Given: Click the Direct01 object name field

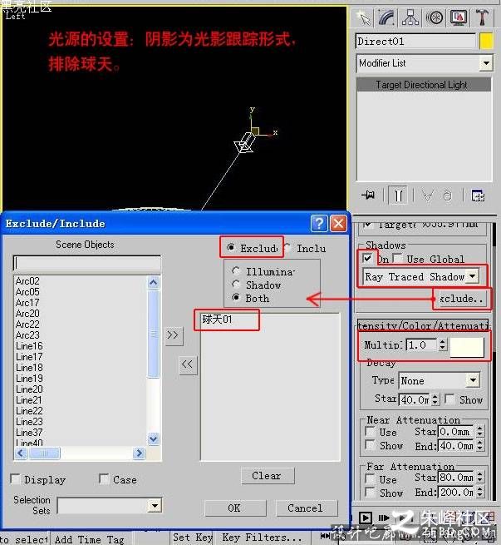Looking at the screenshot, I should pyautogui.click(x=415, y=42).
